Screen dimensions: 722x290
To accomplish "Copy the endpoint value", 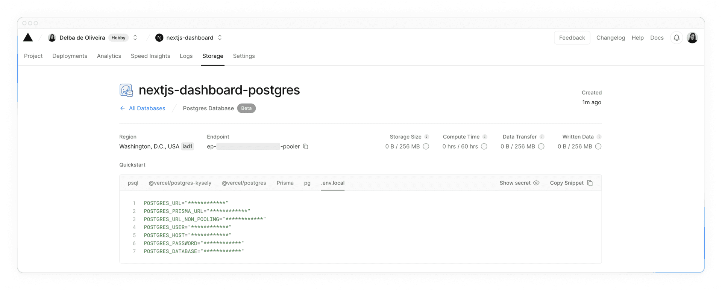I will tap(306, 146).
